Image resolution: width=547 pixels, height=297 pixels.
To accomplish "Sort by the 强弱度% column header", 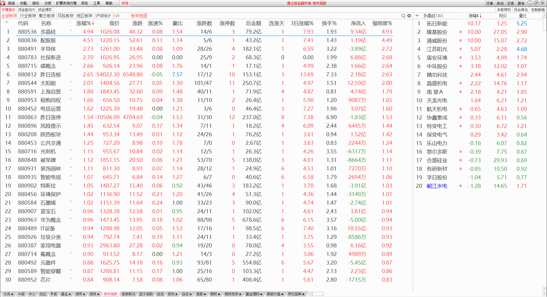I will click(x=382, y=23).
